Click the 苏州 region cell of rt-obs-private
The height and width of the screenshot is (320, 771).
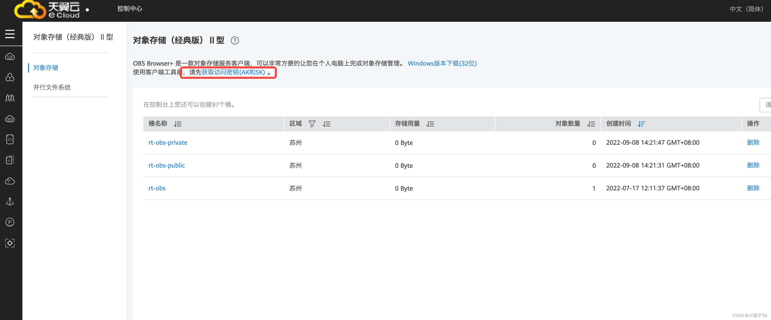coord(295,143)
